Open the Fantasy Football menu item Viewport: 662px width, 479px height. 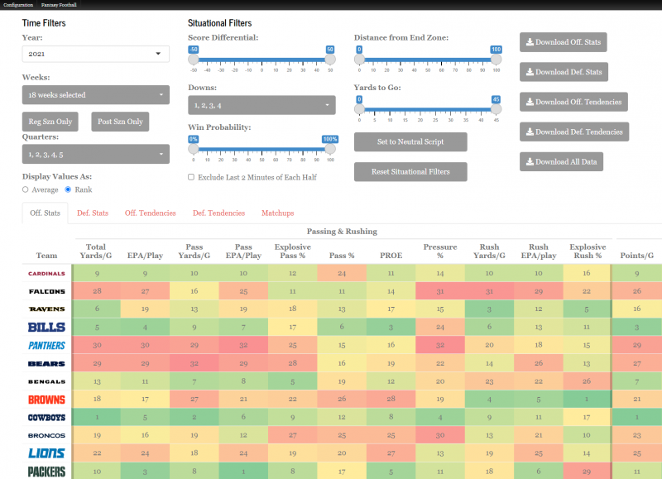tap(59, 5)
